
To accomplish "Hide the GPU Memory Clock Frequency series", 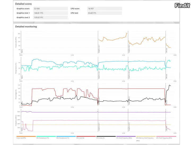I will click(146, 138).
